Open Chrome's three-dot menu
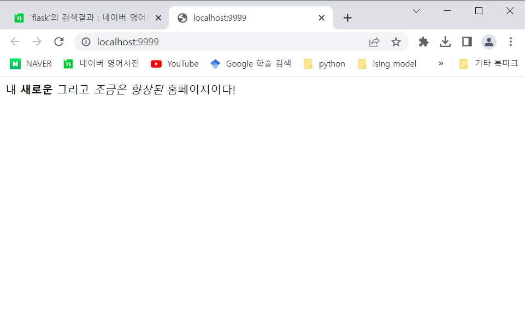Viewport: 525px width, 309px height. [x=511, y=42]
